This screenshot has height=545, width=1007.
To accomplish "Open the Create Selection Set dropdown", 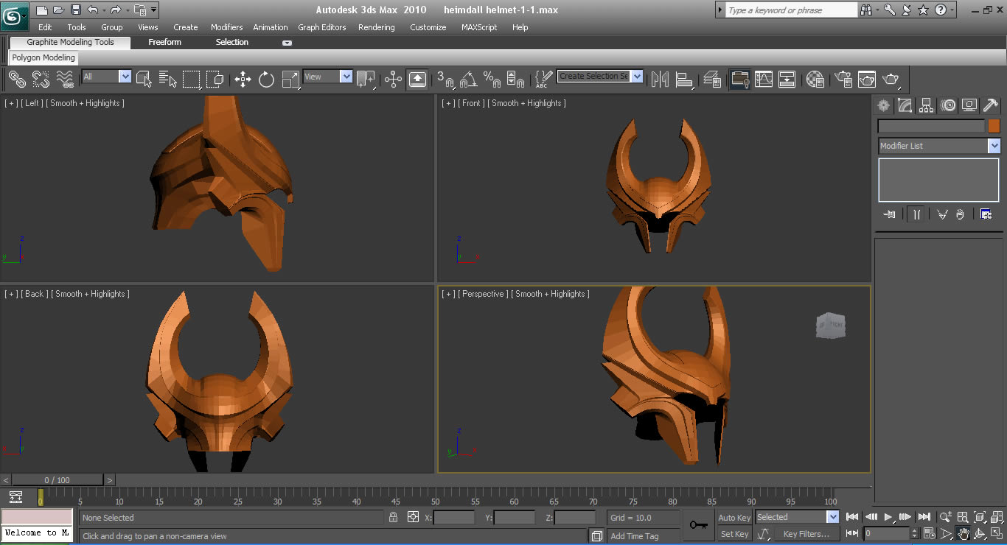I will tap(637, 77).
